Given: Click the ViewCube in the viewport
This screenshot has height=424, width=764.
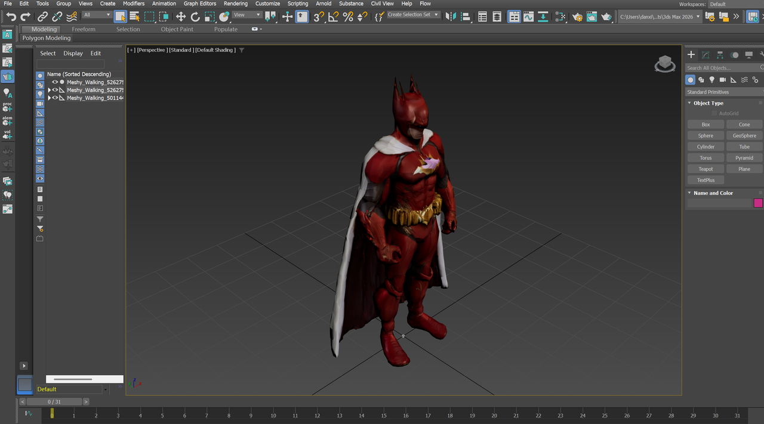Looking at the screenshot, I should click(665, 64).
